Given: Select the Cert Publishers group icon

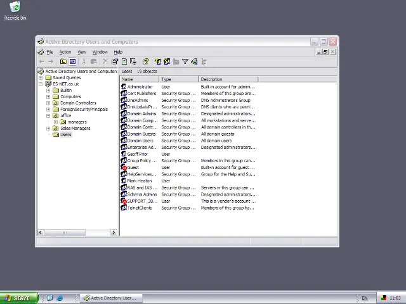Looking at the screenshot, I should (x=124, y=93).
